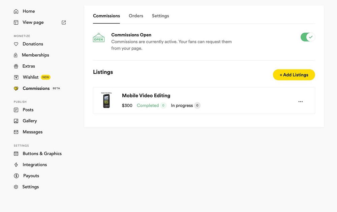Go to Home in the sidebar
This screenshot has width=337, height=212.
click(x=29, y=11)
